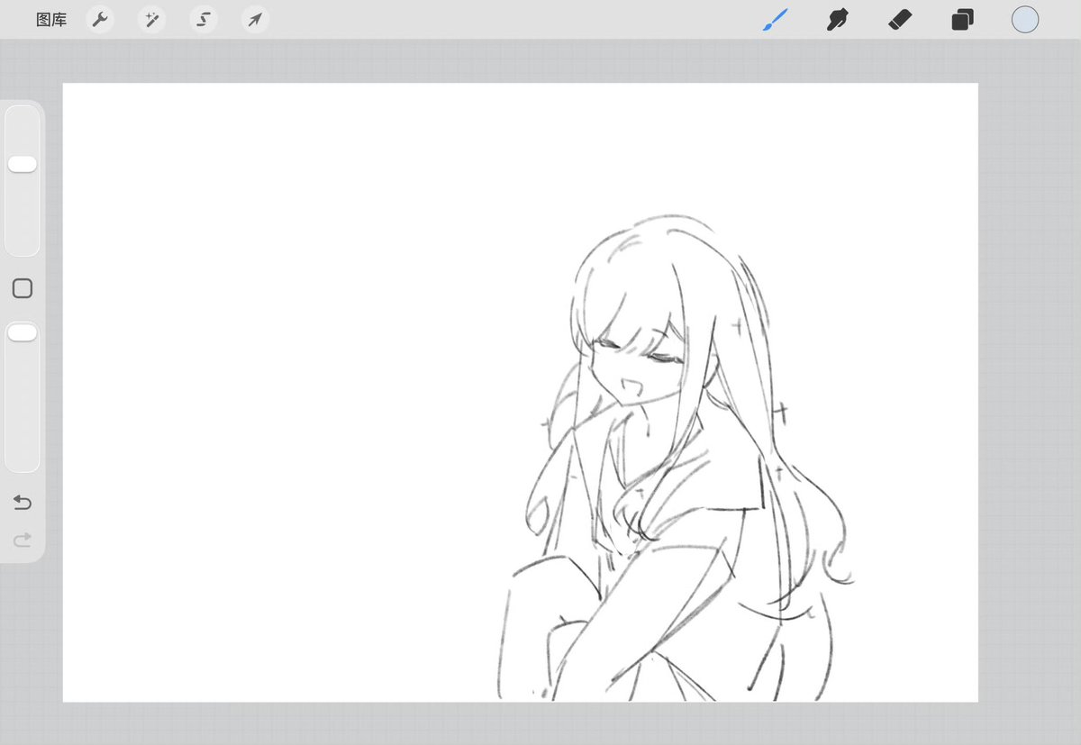Viewport: 1081px width, 745px height.
Task: Redo the undone stroke
Action: (x=23, y=540)
